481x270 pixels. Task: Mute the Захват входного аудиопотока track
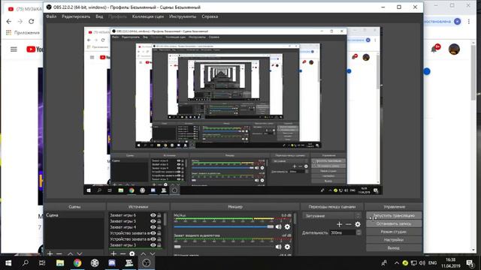click(x=278, y=247)
